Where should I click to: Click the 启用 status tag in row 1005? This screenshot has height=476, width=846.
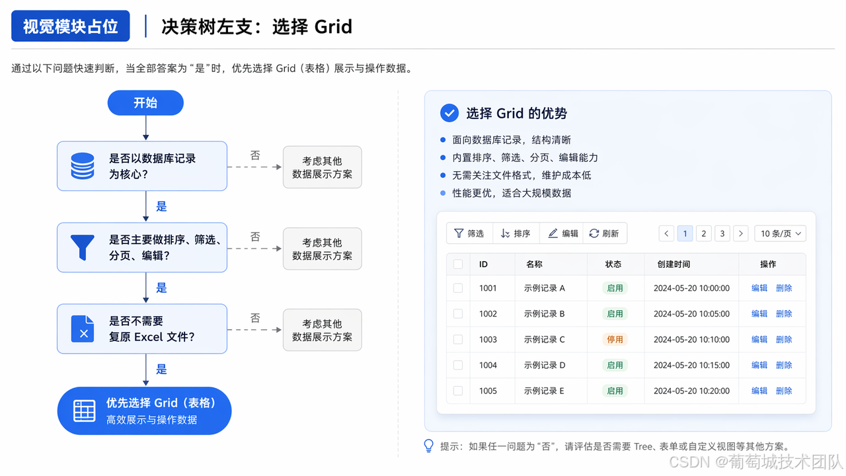tap(615, 391)
